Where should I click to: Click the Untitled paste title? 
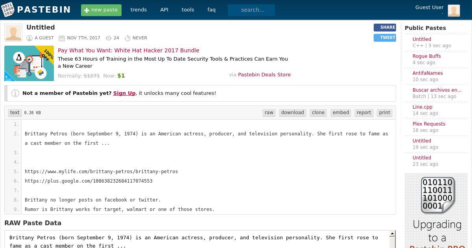click(x=41, y=28)
